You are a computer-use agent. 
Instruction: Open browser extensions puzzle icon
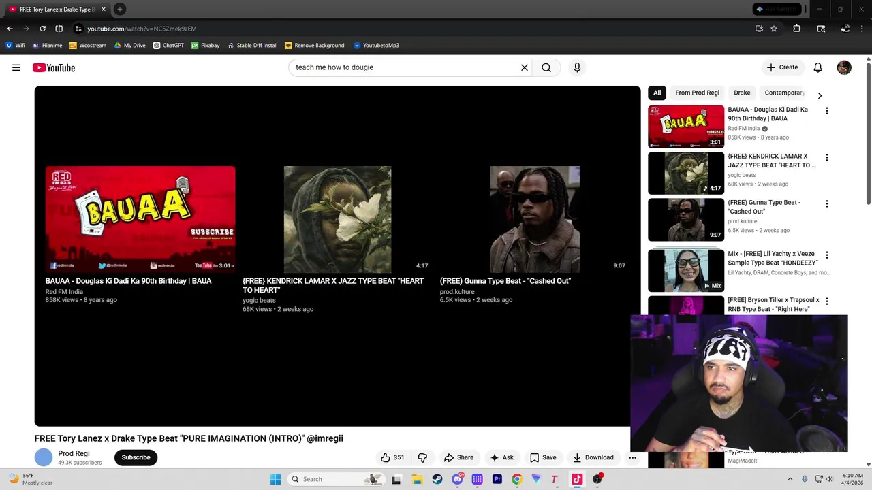(x=796, y=29)
